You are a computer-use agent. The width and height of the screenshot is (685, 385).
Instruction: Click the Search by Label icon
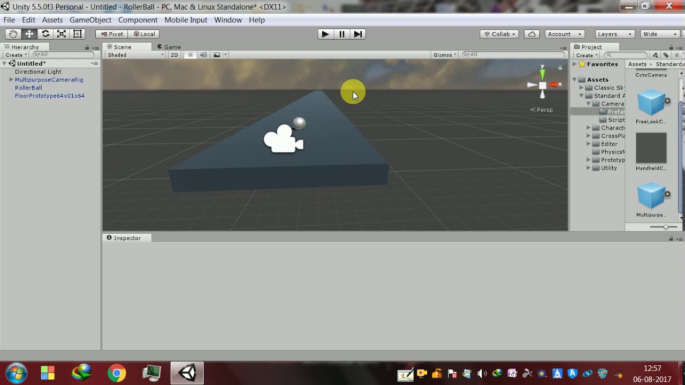666,55
